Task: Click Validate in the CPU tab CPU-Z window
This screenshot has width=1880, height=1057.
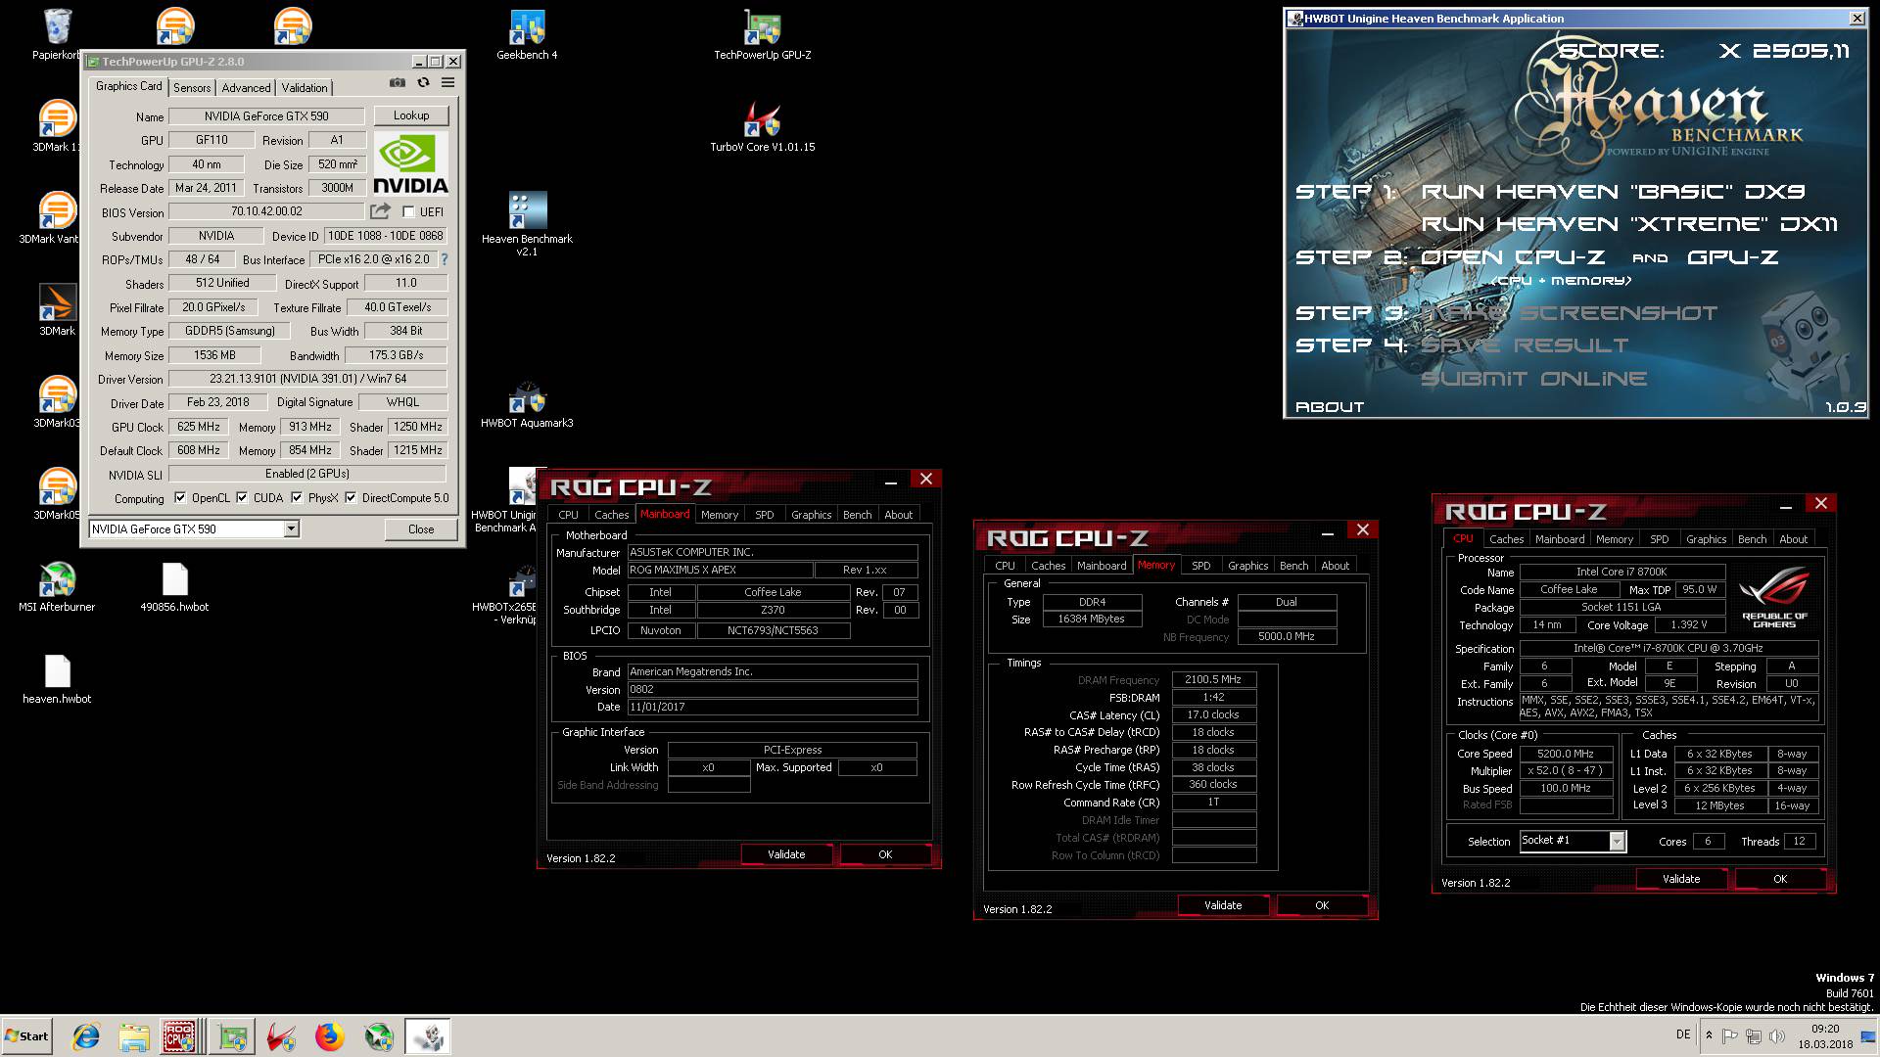Action: click(x=1681, y=879)
